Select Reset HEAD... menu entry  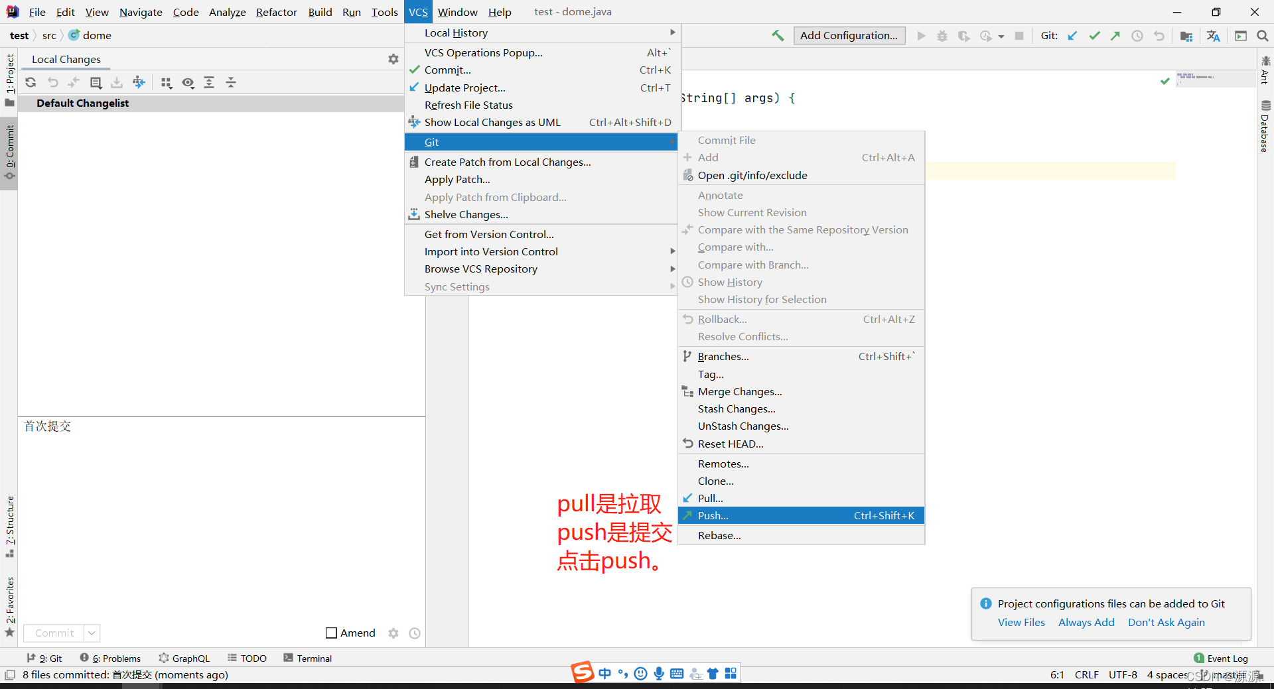(801, 444)
